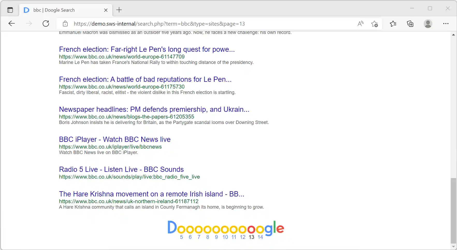Click the forward navigation arrow
457x250 pixels.
[x=29, y=24]
